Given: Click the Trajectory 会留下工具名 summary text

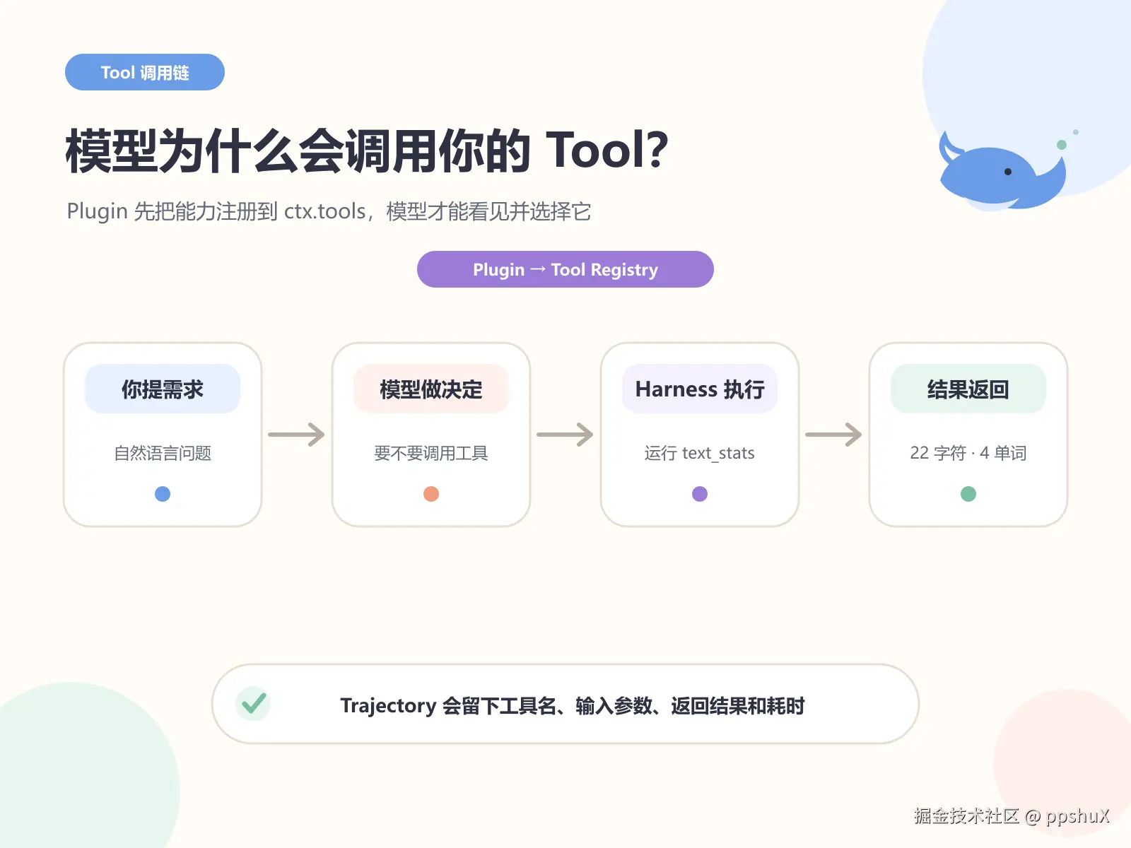Looking at the screenshot, I should 573,705.
